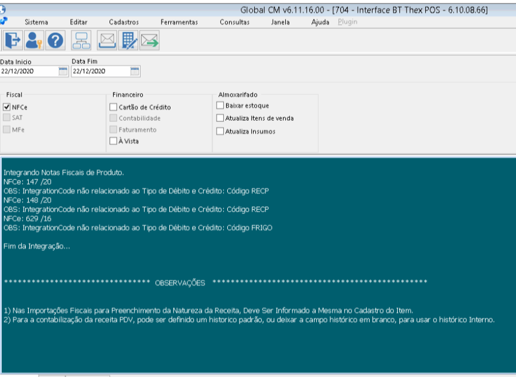Image resolution: width=516 pixels, height=377 pixels.
Task: Click the OBSERVAÇÕES heading in log
Action: point(180,283)
